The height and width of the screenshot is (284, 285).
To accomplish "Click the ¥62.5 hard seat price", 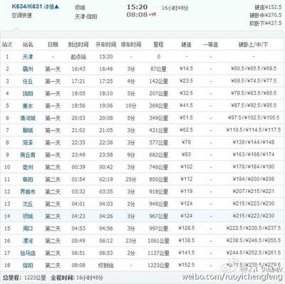I will 187,130.
